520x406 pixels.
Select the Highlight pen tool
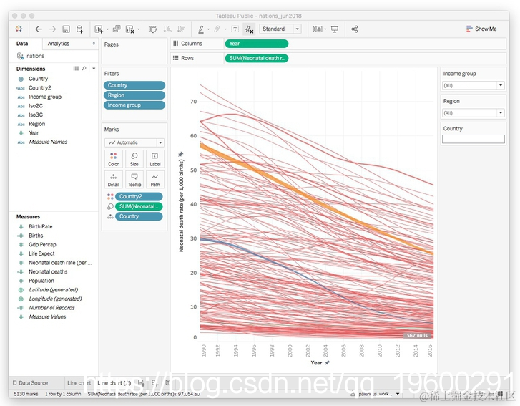click(x=201, y=29)
